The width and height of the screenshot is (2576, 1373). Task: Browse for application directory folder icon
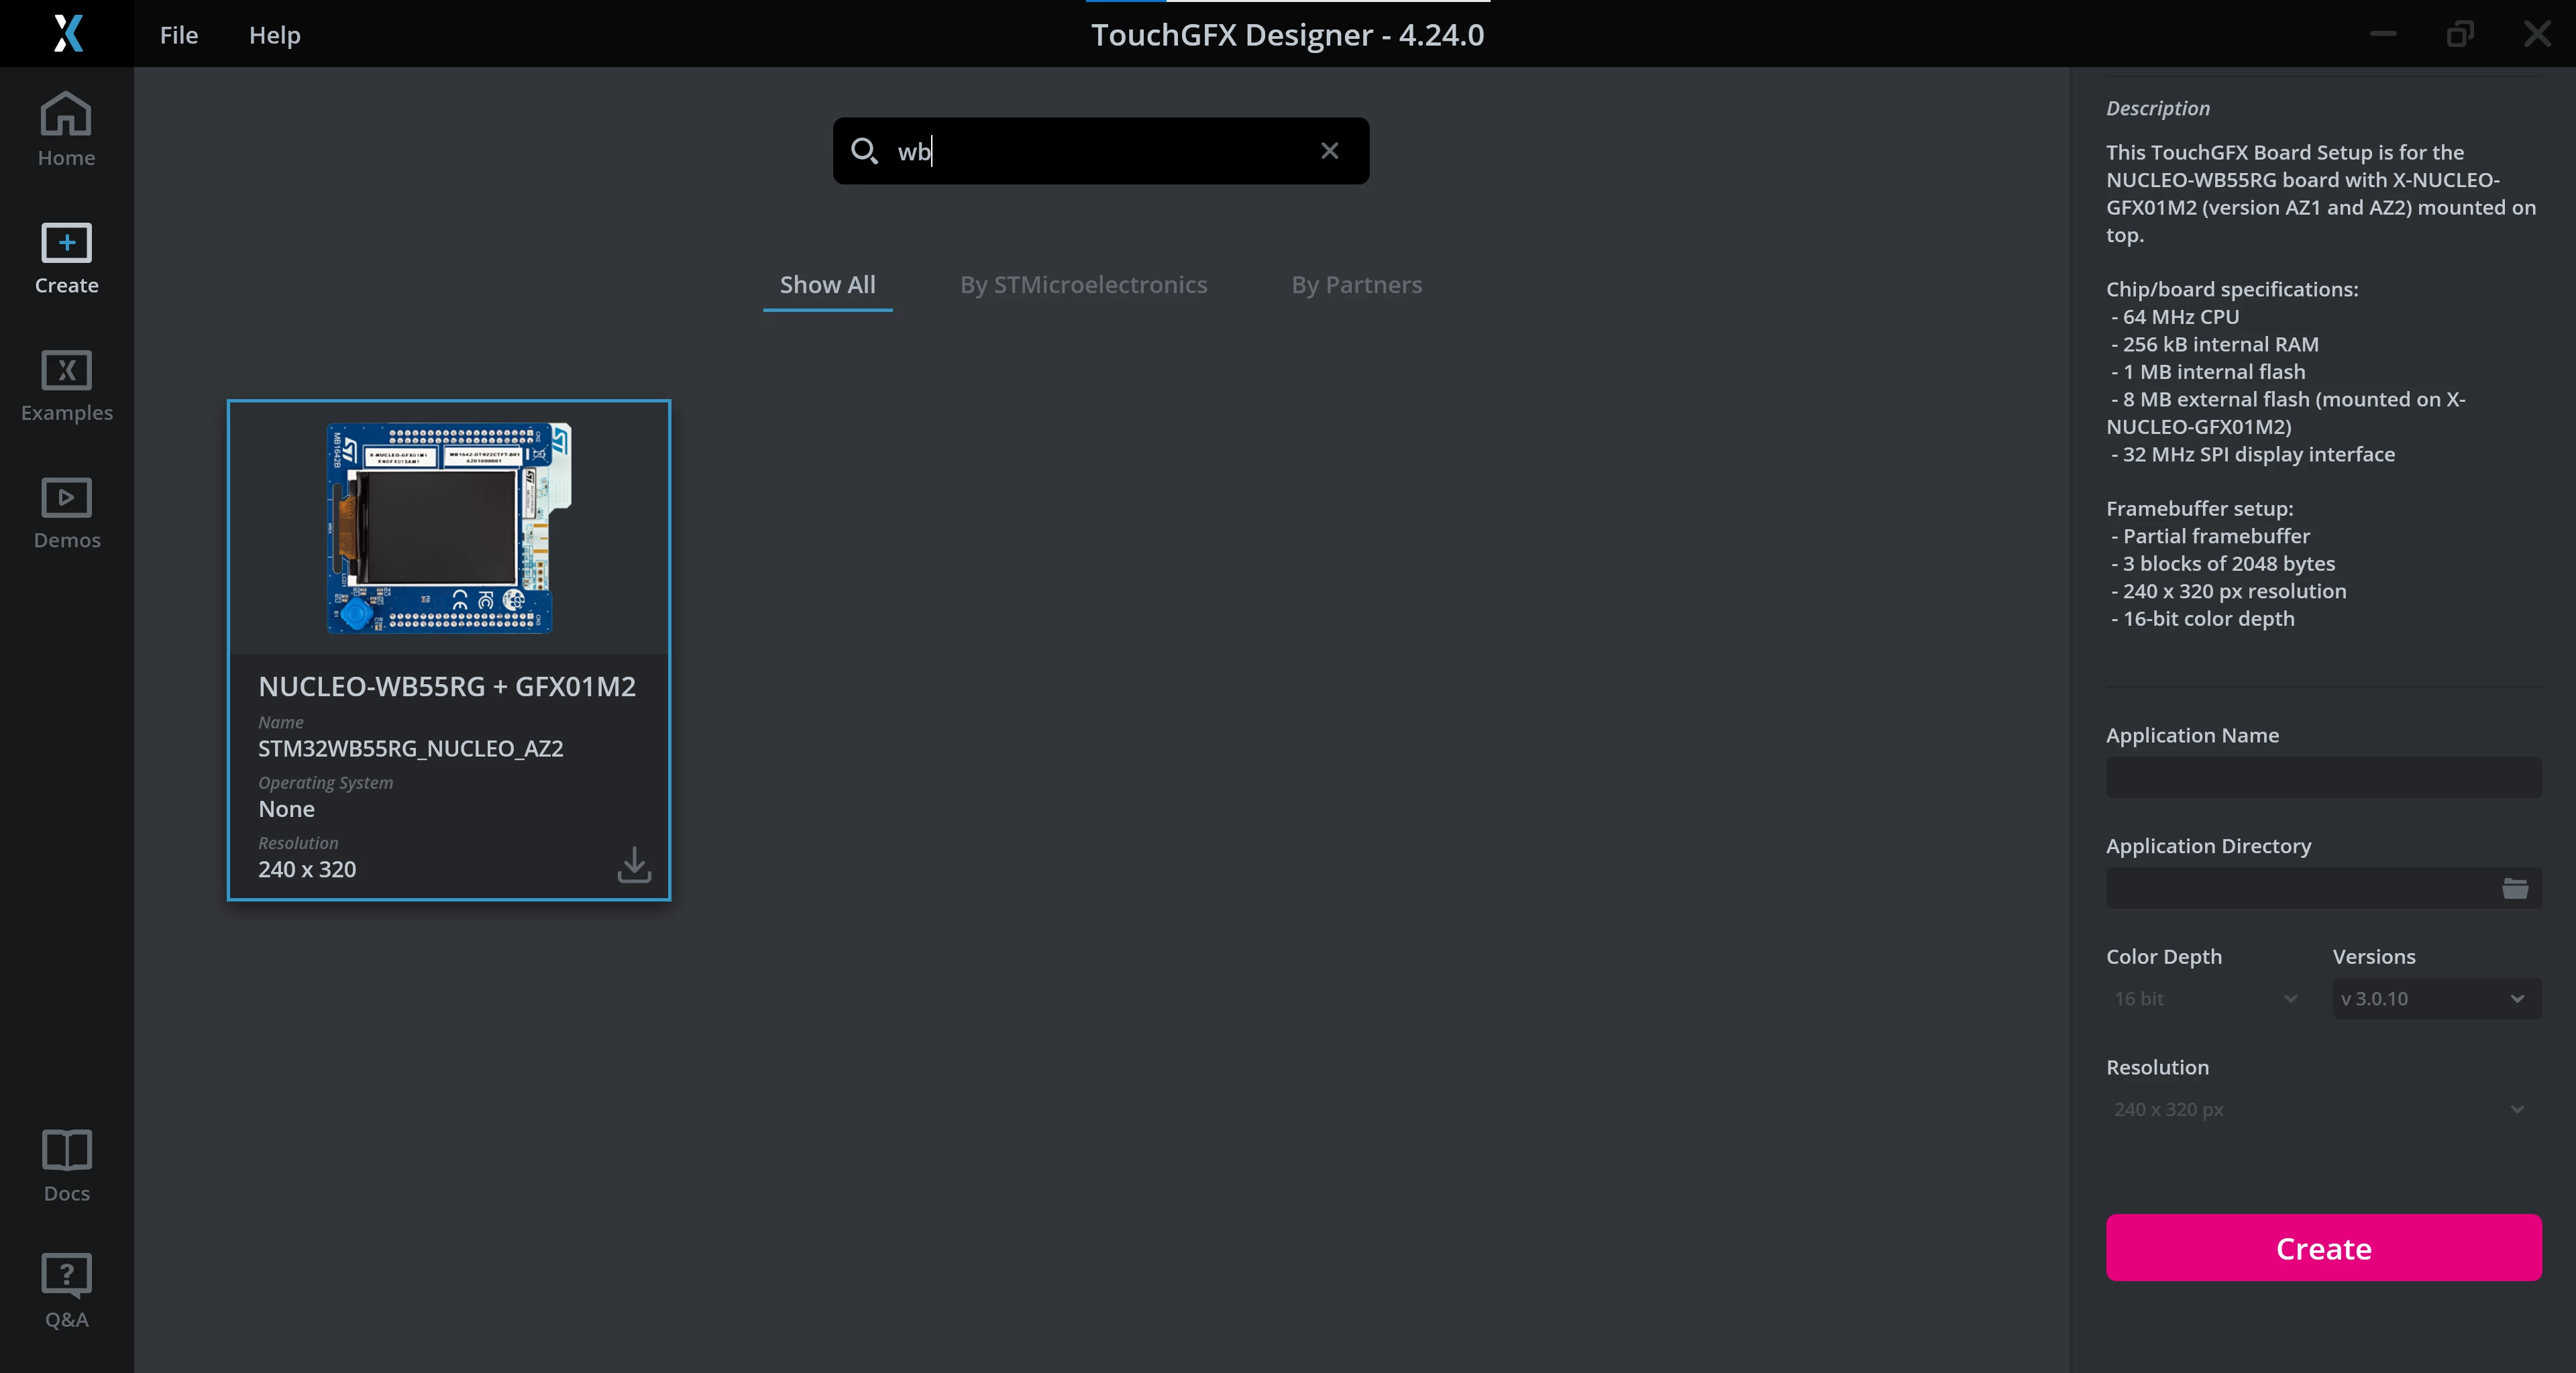[2515, 888]
